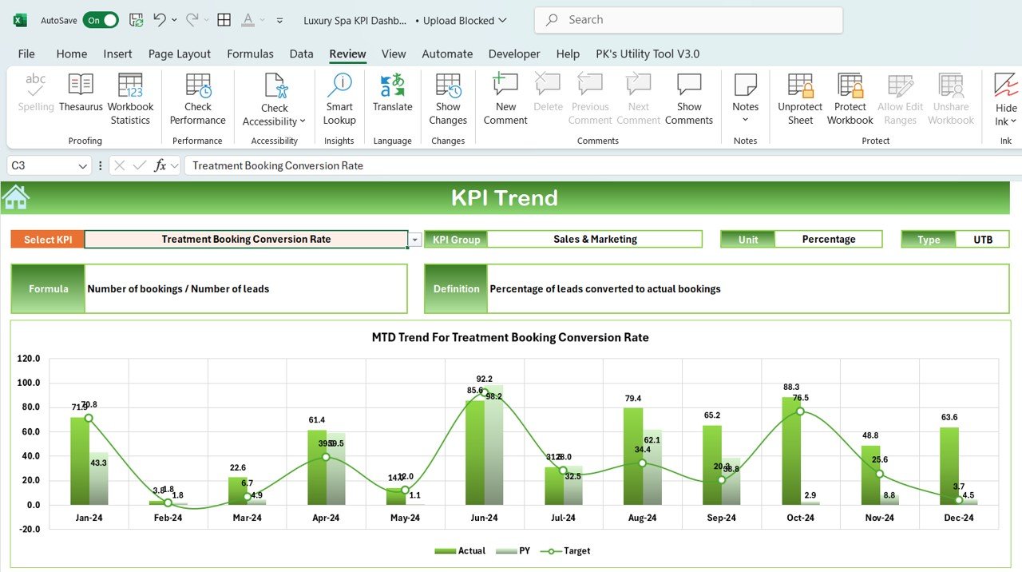Open the PK's Utility Tool V3.0 tab

pos(648,54)
